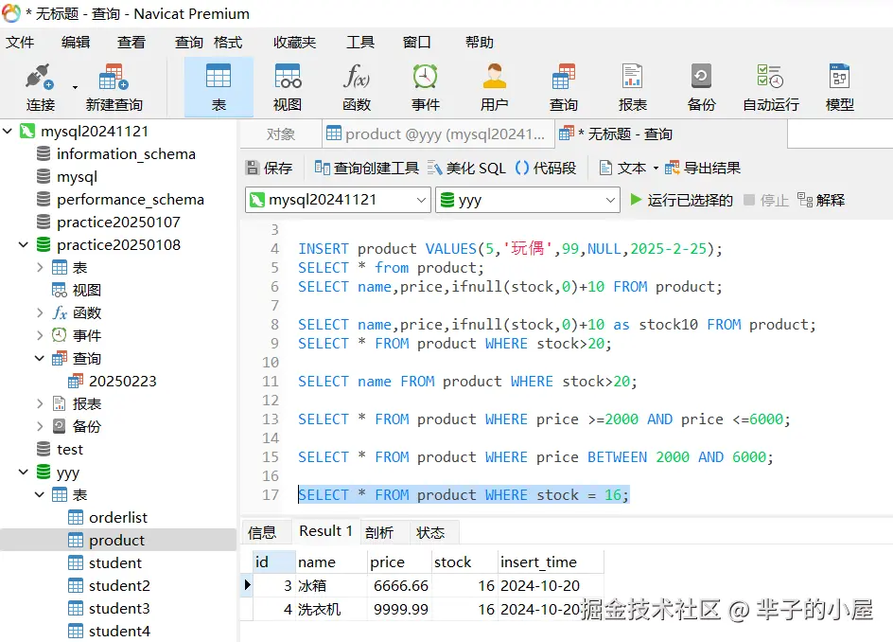Screen dimensions: 893x642
Task: Select the test database in tree
Action: pos(69,450)
